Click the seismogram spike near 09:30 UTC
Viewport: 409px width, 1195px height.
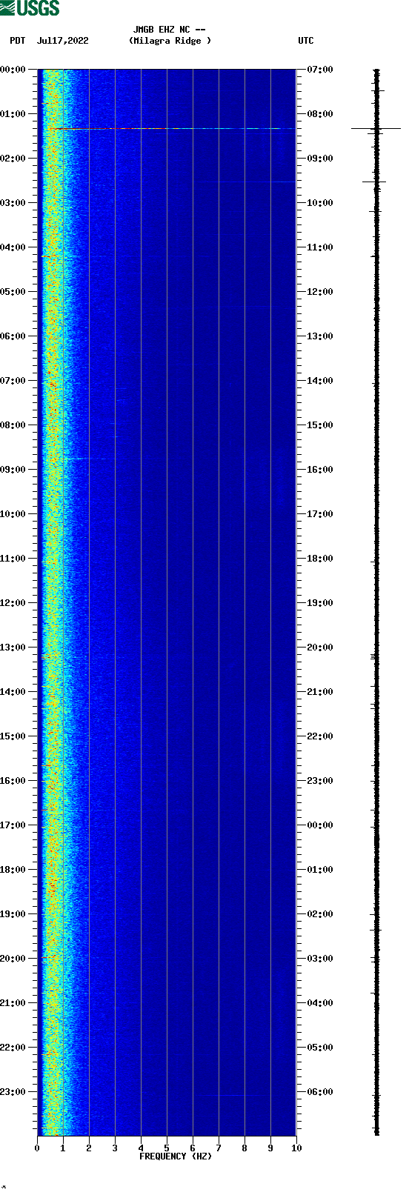[374, 182]
